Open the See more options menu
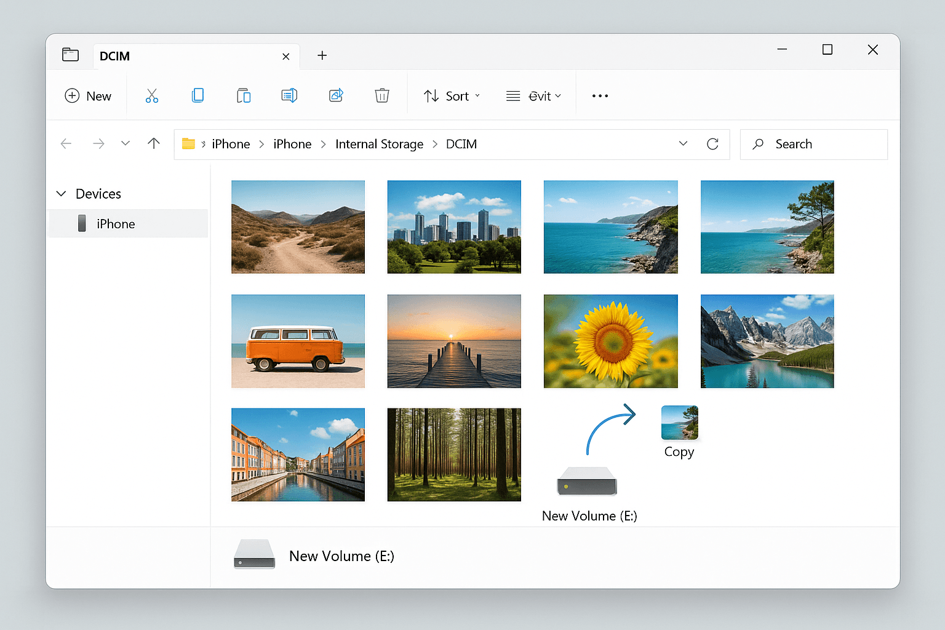Screen dimensions: 945x630 (x=600, y=96)
